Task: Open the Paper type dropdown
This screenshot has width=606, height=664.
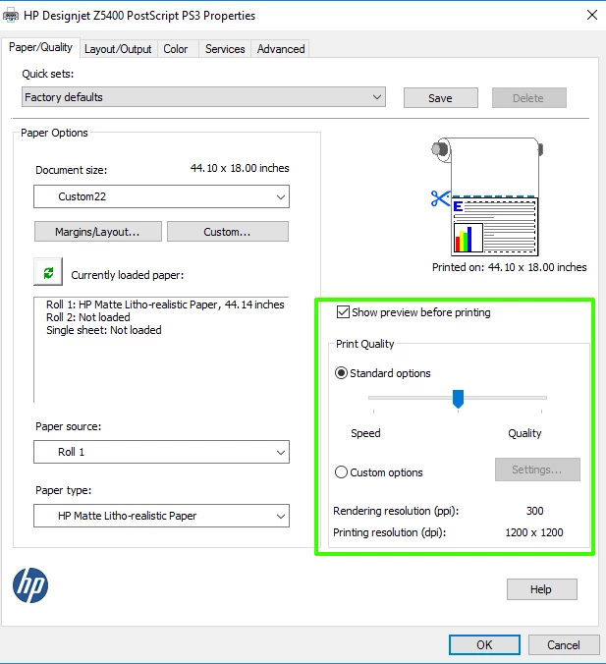Action: pos(161,516)
